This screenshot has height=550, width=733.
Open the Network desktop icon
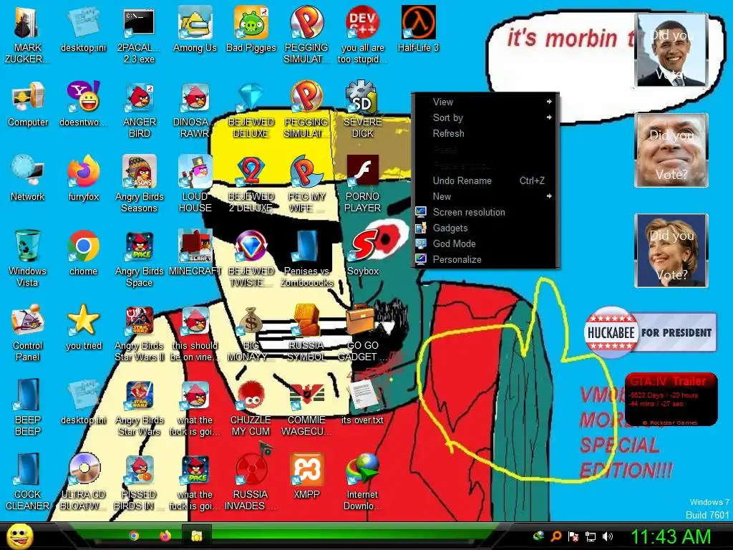pos(28,178)
